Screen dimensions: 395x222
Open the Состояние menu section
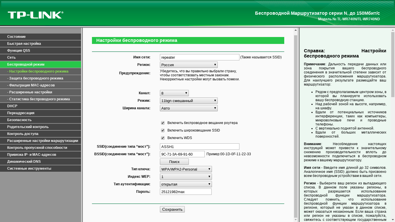coord(40,37)
